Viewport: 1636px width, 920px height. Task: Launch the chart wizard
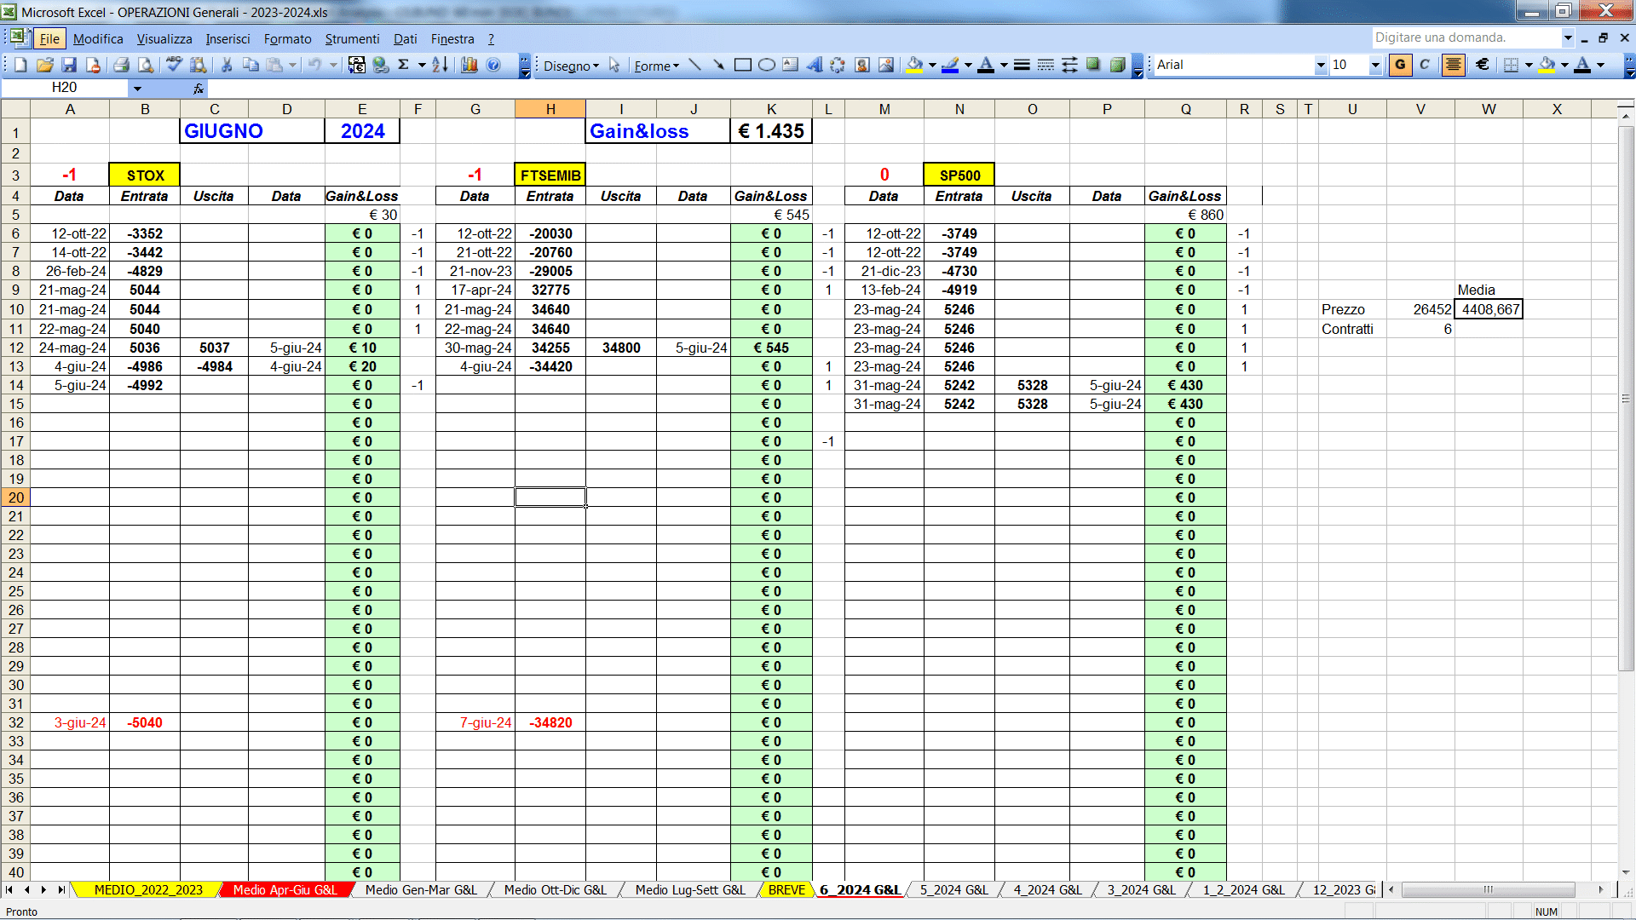point(469,65)
